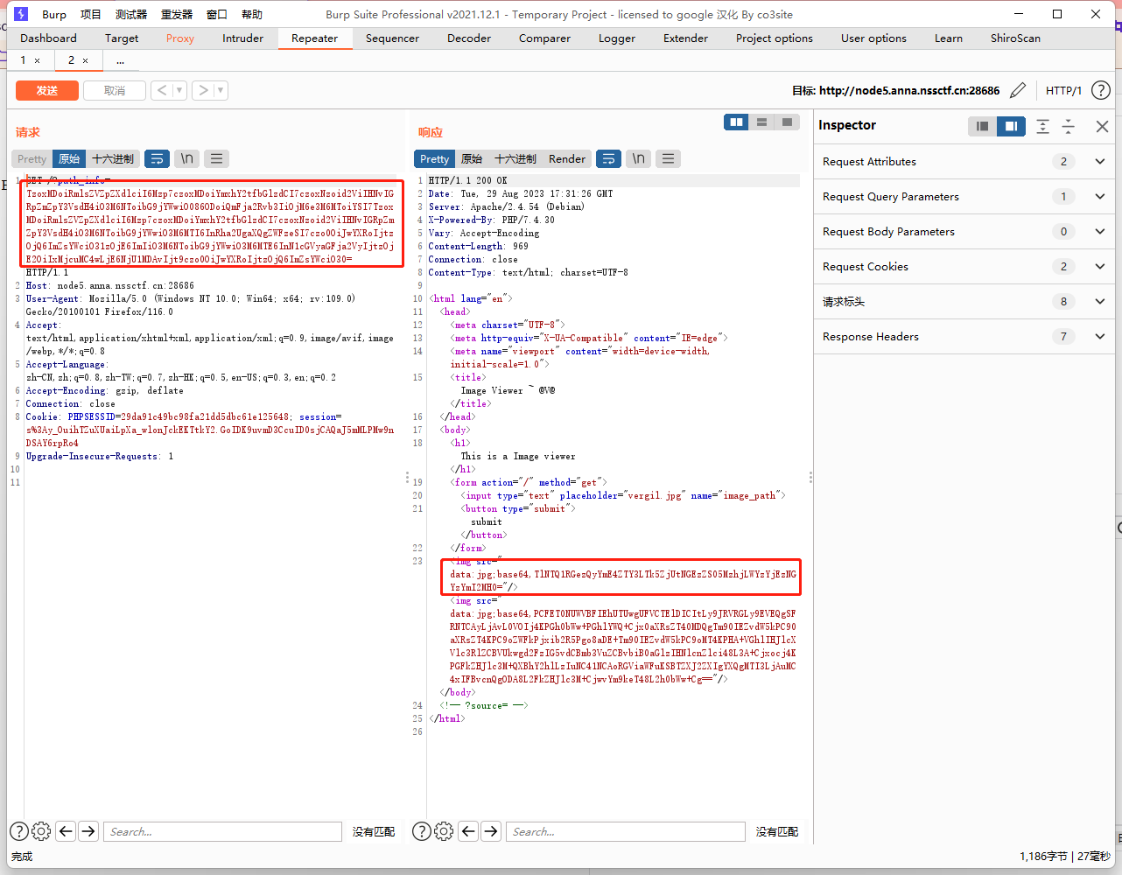
Task: Open the User options tab
Action: 873,38
